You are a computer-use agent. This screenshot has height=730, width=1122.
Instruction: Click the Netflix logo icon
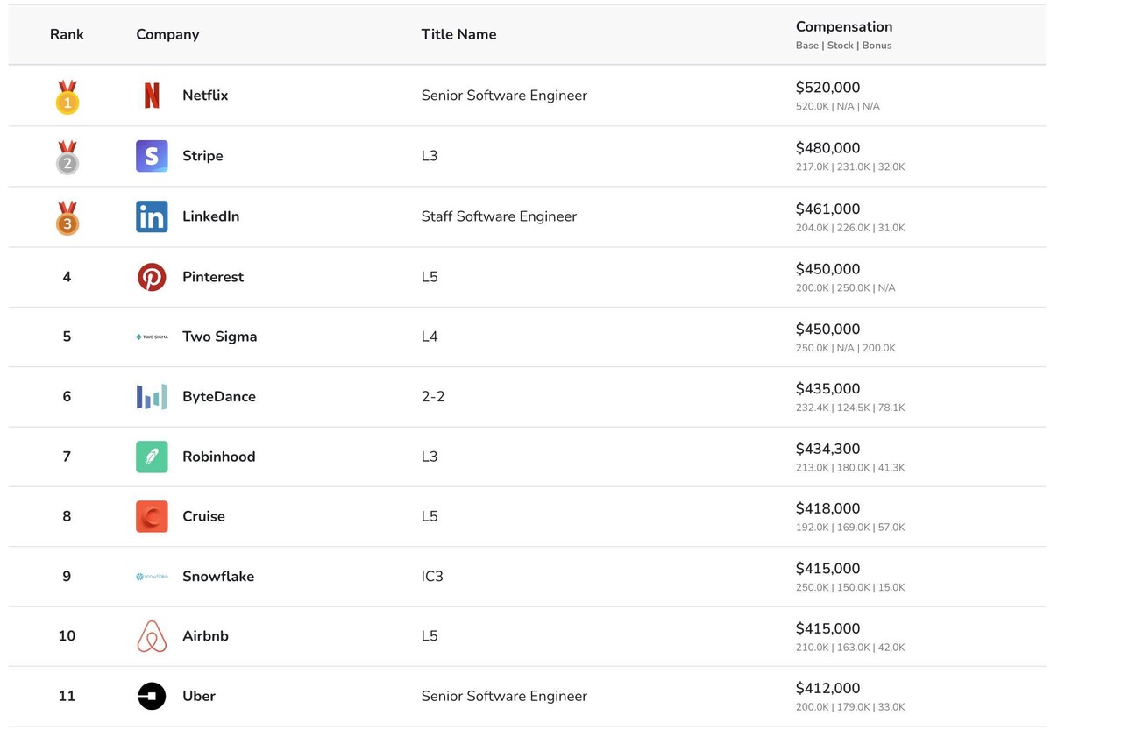point(152,96)
